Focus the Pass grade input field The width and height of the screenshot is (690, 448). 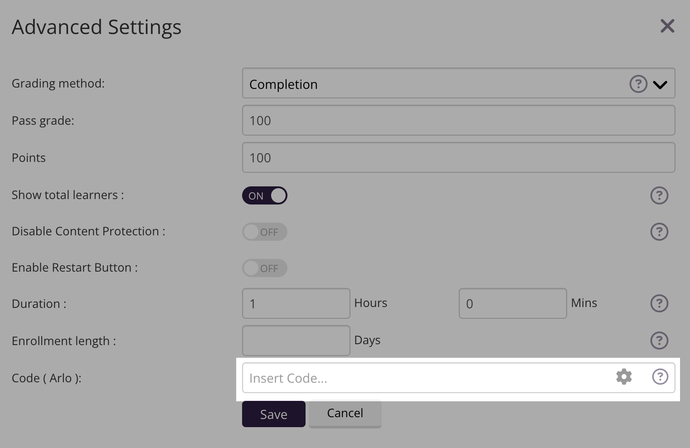(458, 121)
